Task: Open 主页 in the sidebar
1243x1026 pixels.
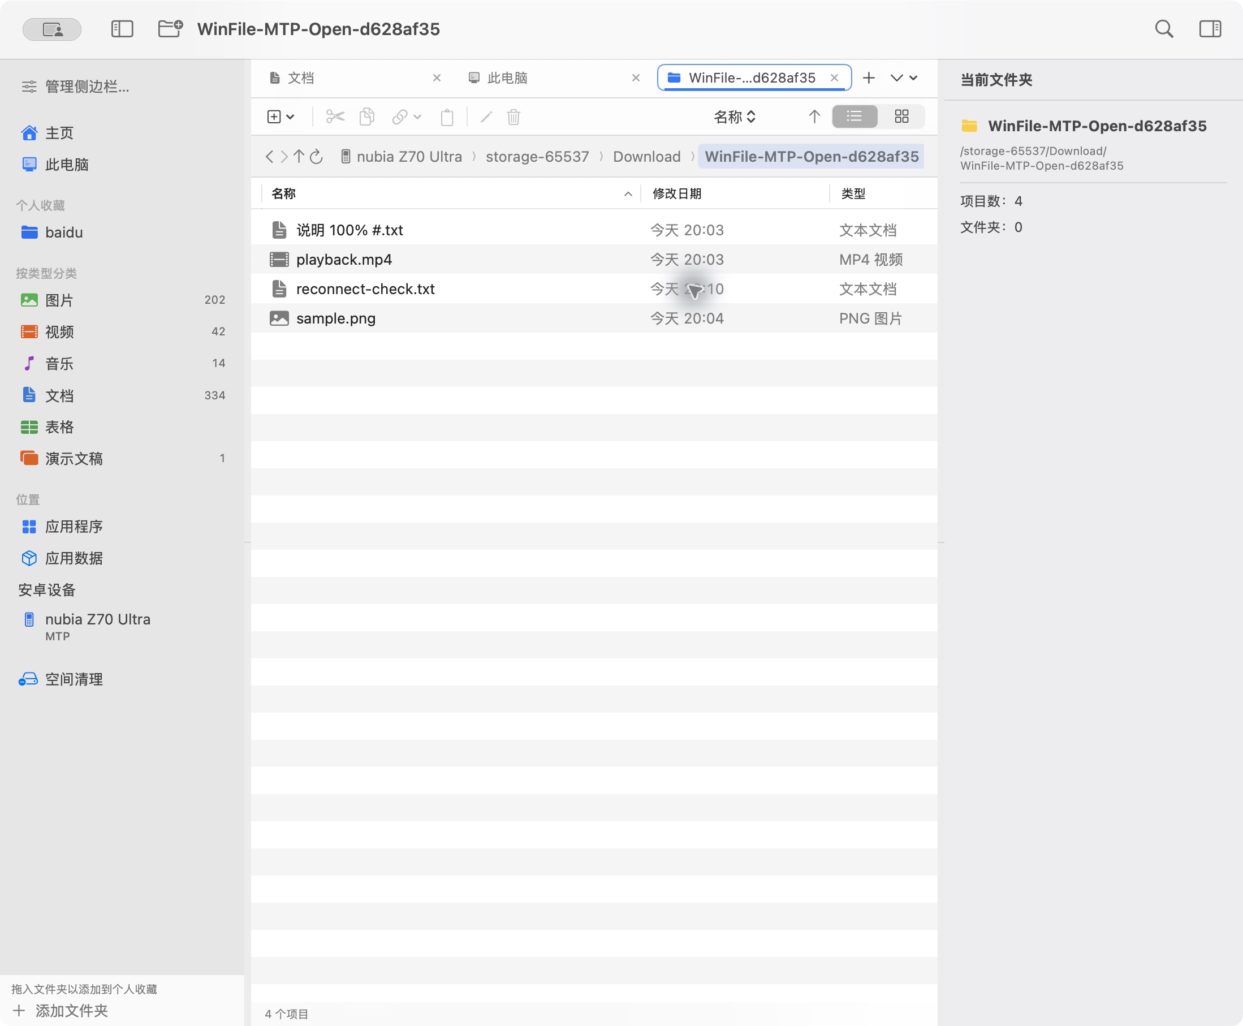Action: click(x=122, y=133)
